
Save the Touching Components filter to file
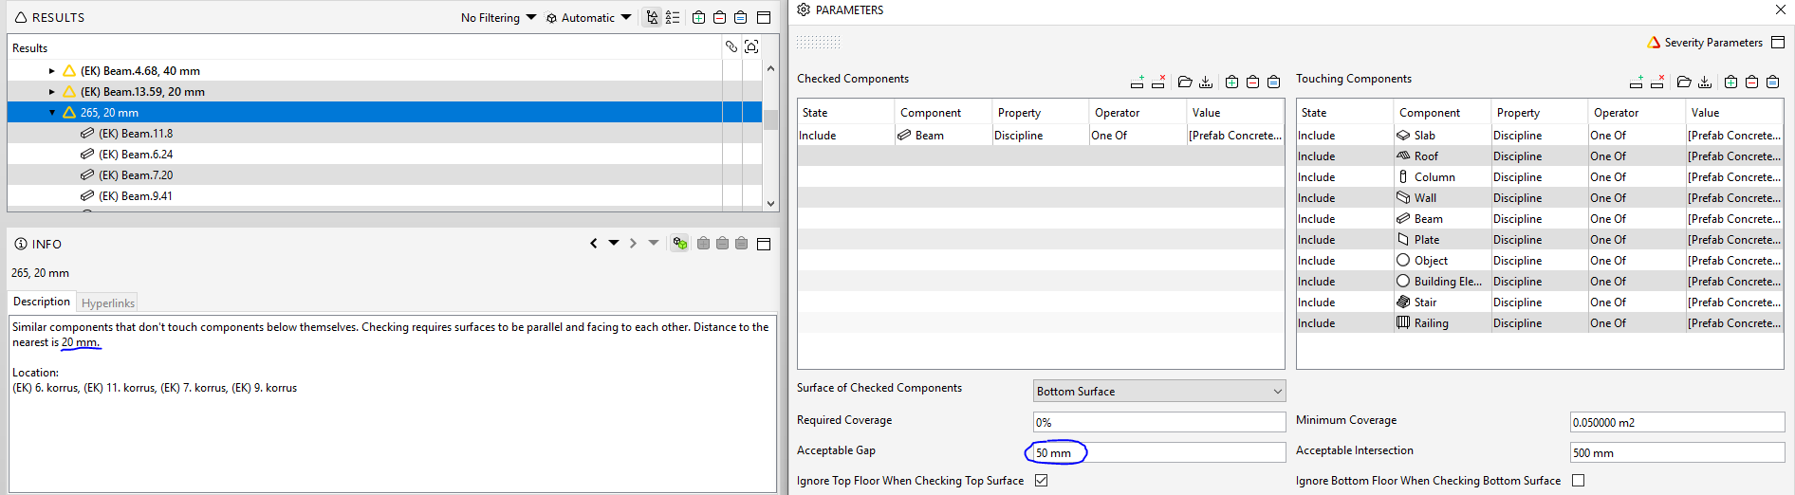[1705, 82]
